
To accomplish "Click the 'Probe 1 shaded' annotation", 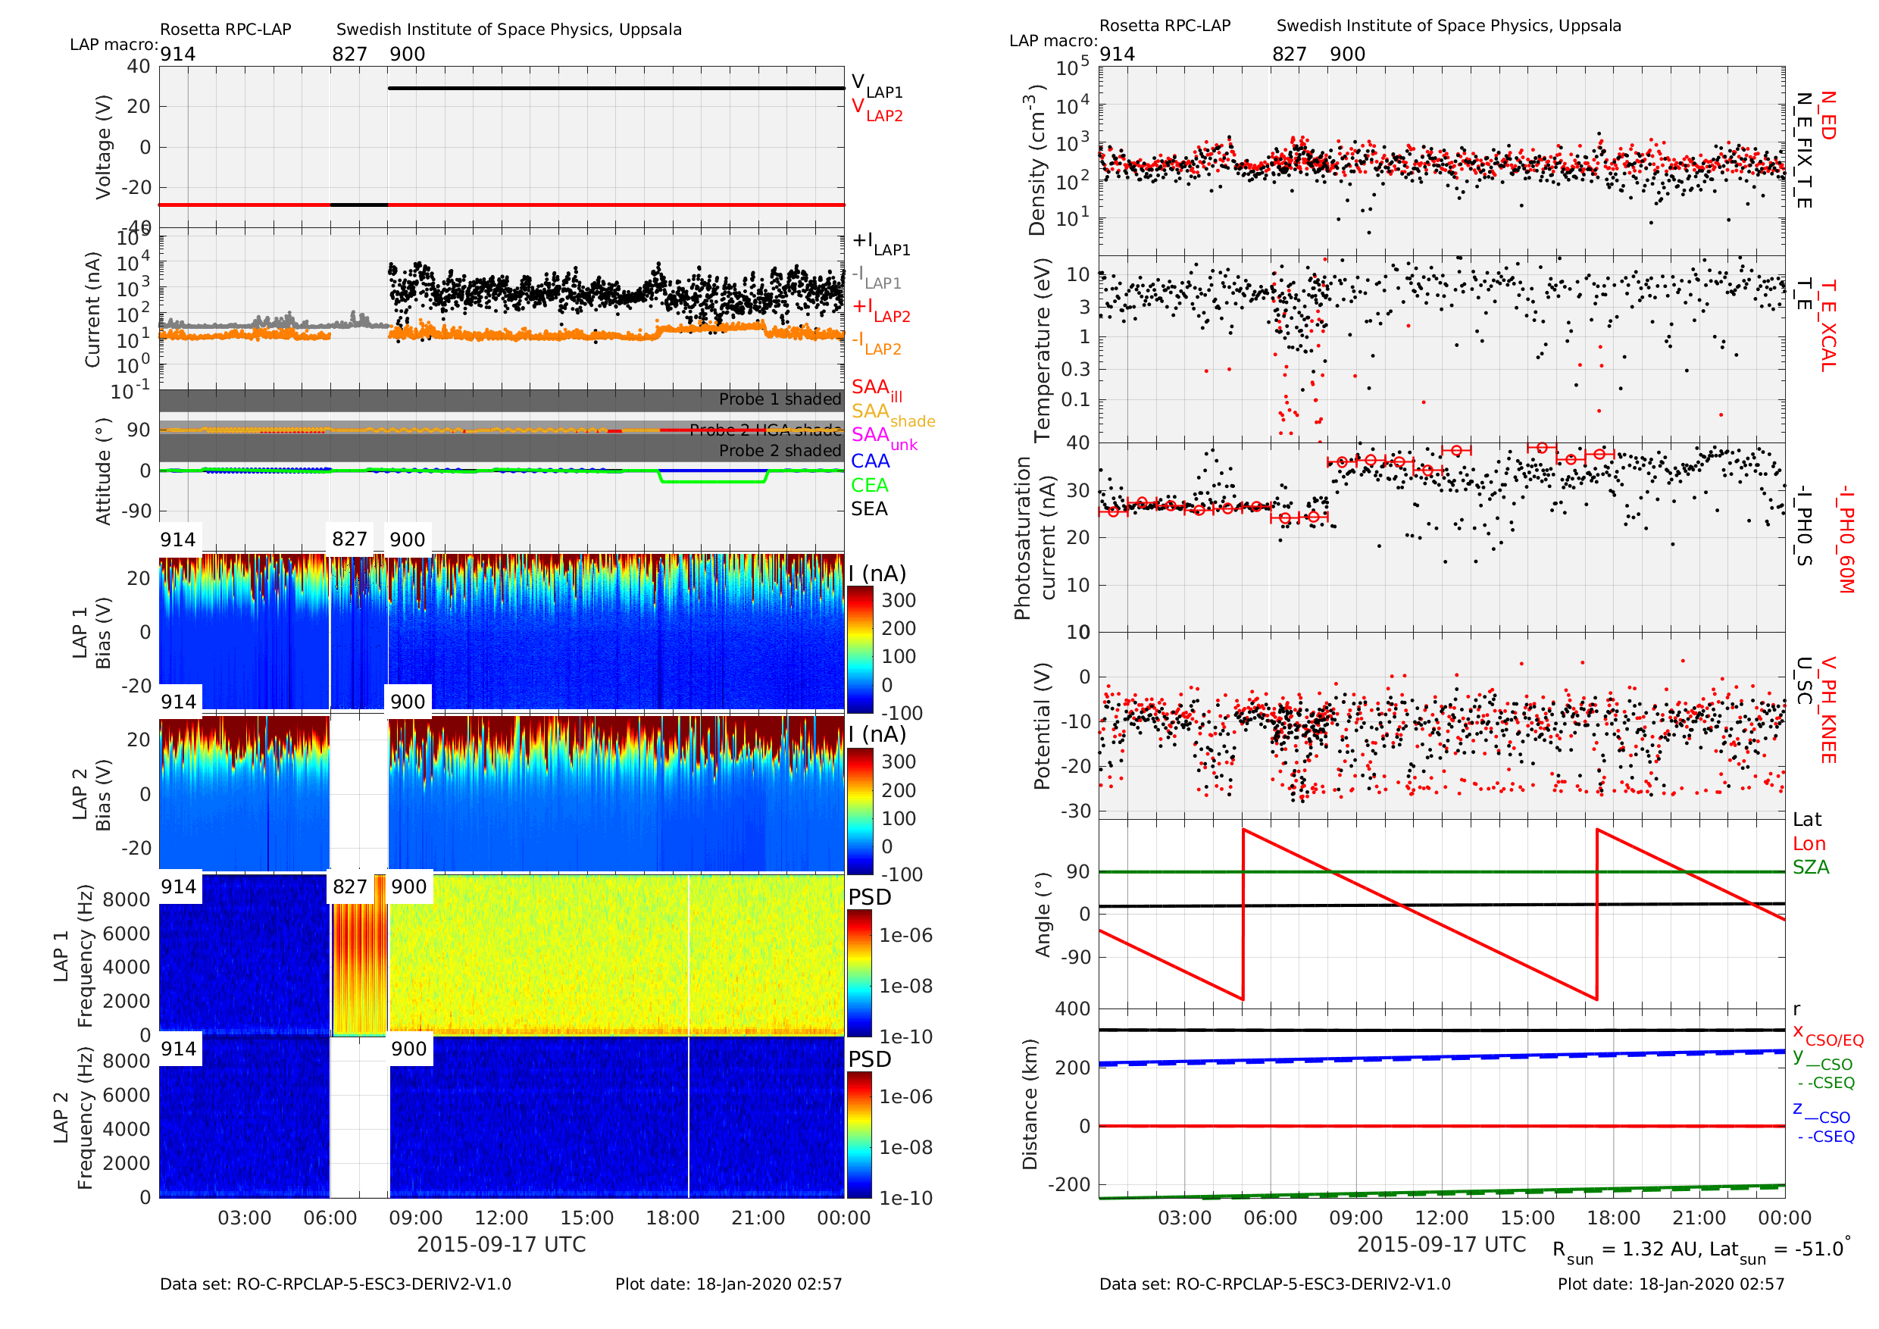I will point(780,399).
